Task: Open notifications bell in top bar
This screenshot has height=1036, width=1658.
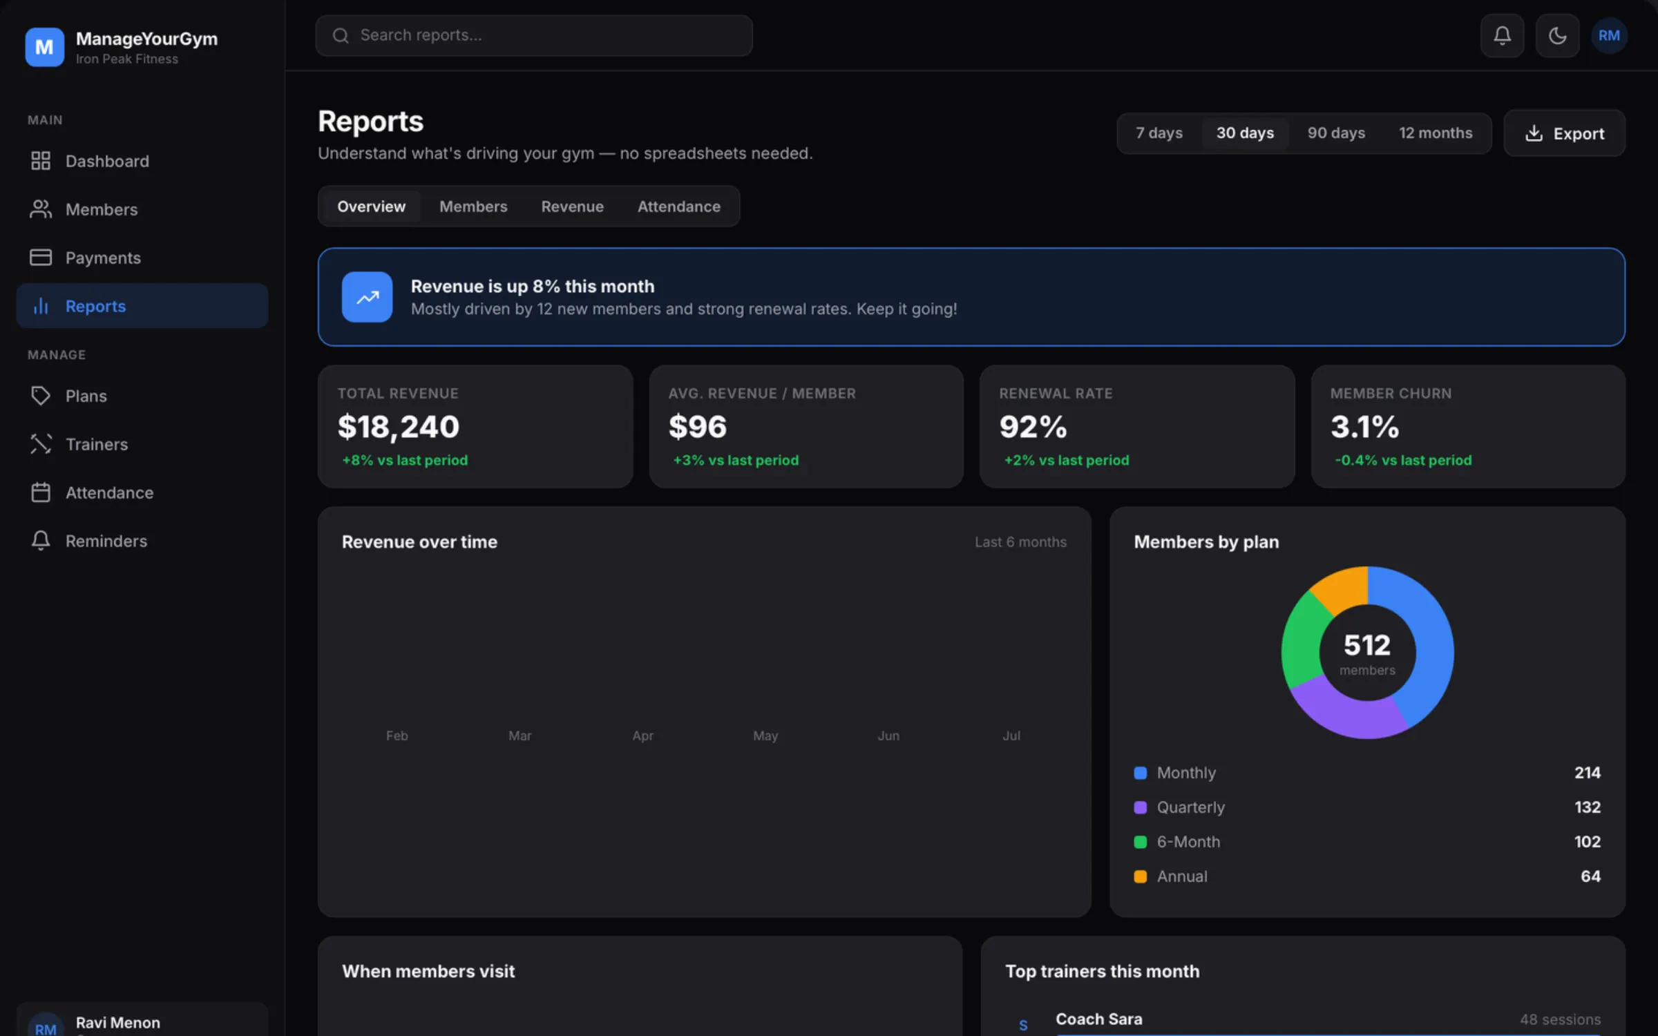Action: coord(1502,35)
